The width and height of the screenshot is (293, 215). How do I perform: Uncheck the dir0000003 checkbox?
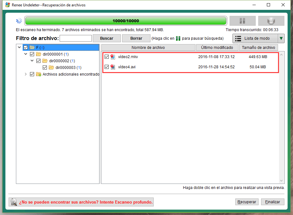click(x=45, y=67)
